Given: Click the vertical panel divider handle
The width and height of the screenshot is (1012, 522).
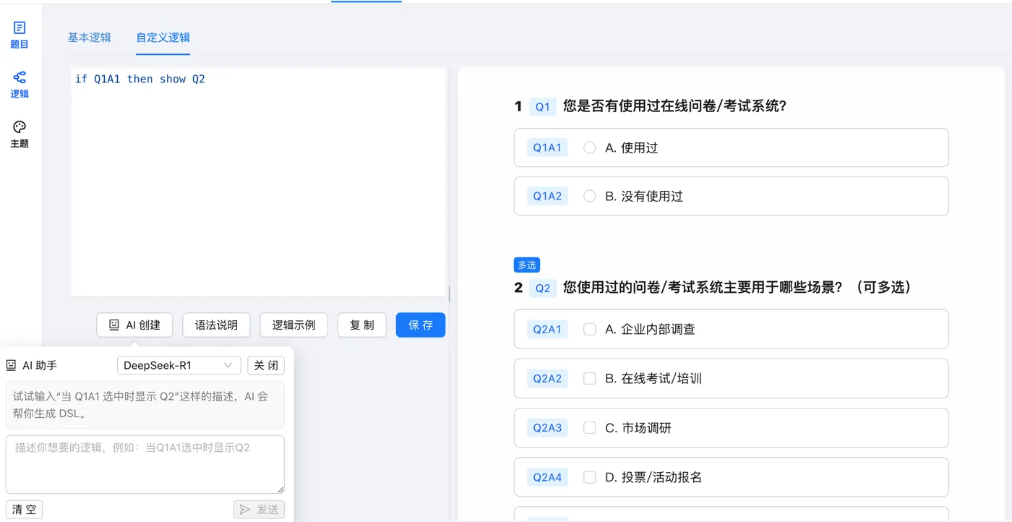Looking at the screenshot, I should click(450, 294).
